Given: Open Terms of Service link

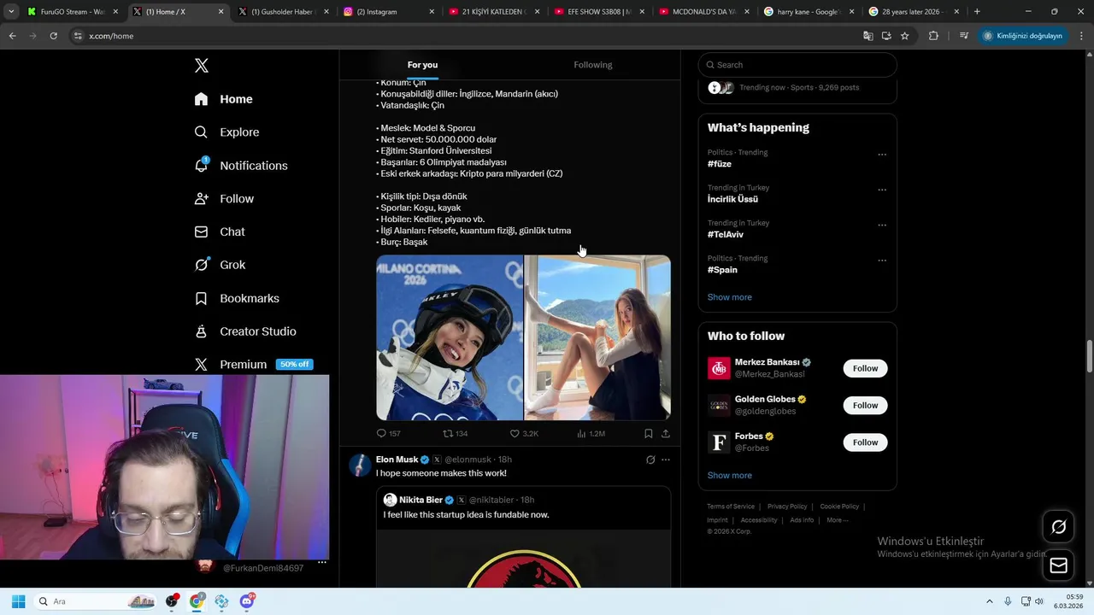Looking at the screenshot, I should (731, 507).
